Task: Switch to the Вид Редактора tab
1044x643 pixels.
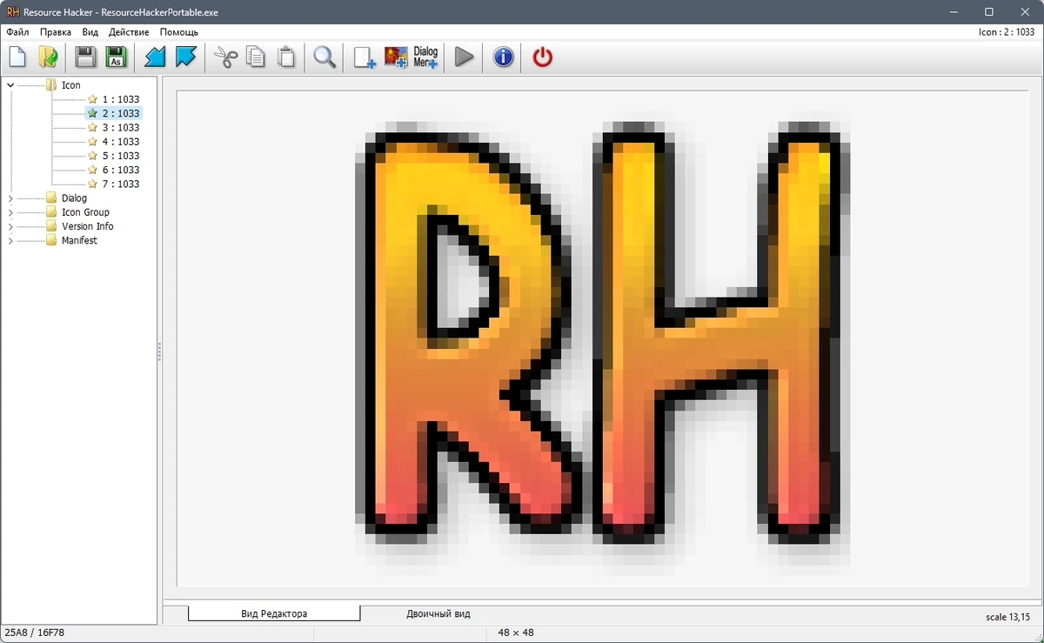Action: click(274, 613)
